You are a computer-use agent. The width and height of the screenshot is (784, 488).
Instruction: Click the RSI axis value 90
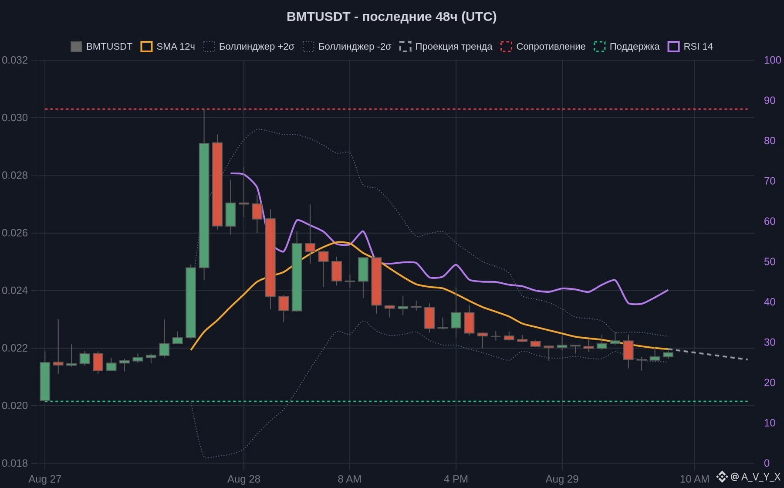(770, 100)
